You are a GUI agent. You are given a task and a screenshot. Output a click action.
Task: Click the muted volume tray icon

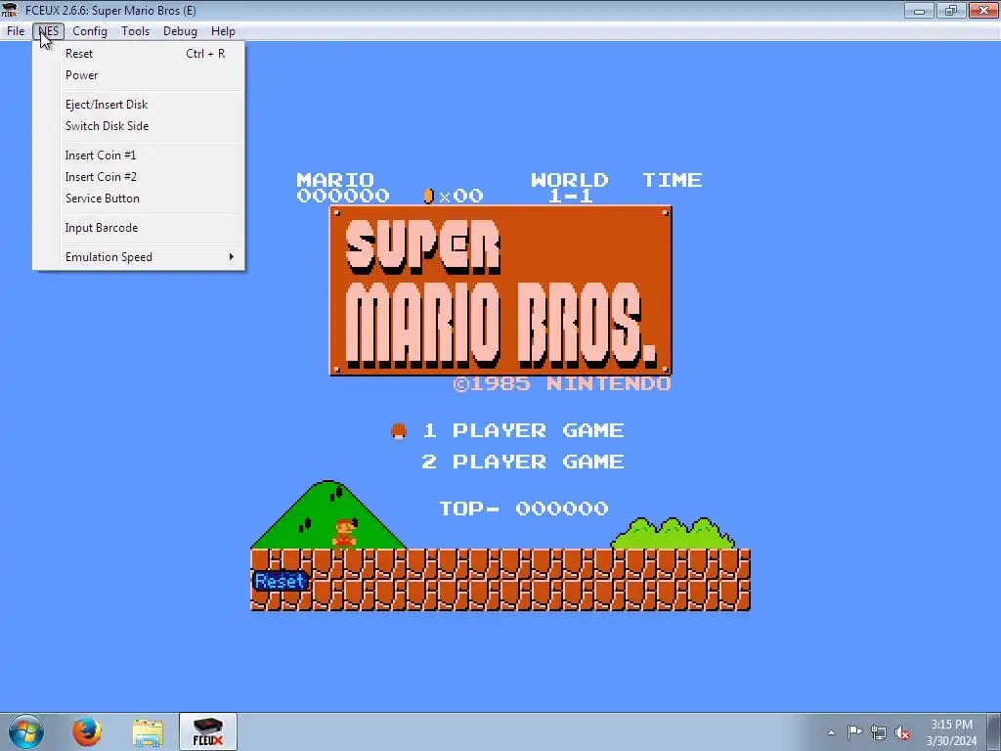[902, 733]
